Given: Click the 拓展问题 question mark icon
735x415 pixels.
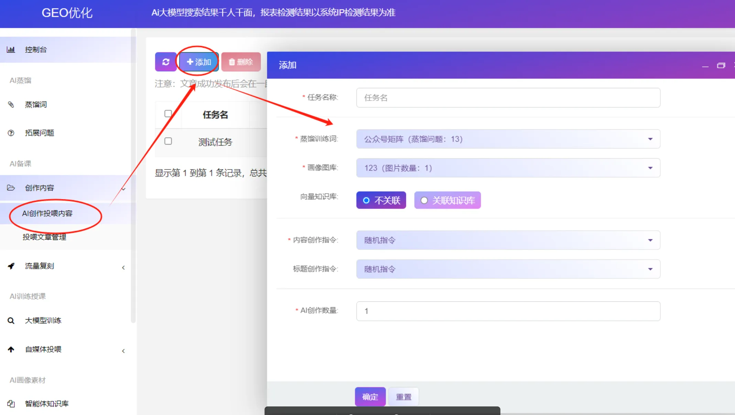Looking at the screenshot, I should coord(11,133).
